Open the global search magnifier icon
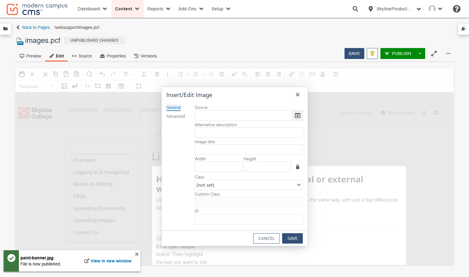Screen dimensions: 469x277 tap(355, 9)
